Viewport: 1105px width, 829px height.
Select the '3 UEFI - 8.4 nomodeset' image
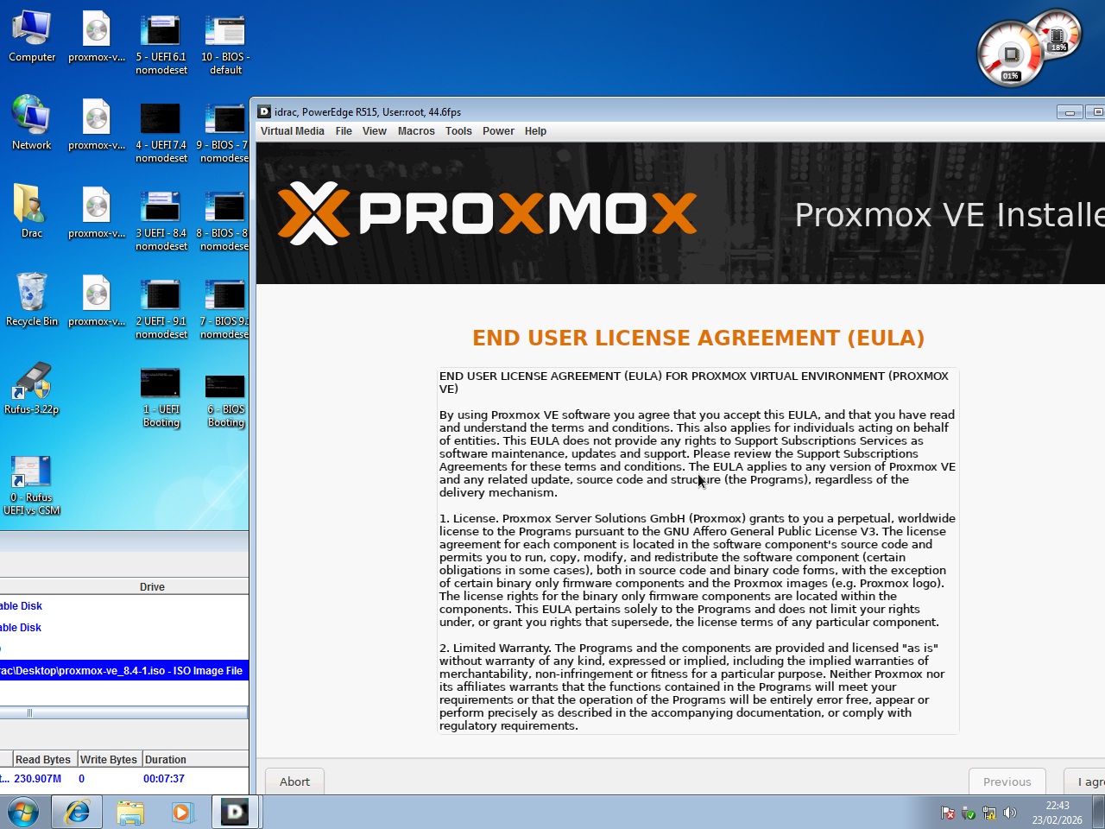click(x=161, y=219)
